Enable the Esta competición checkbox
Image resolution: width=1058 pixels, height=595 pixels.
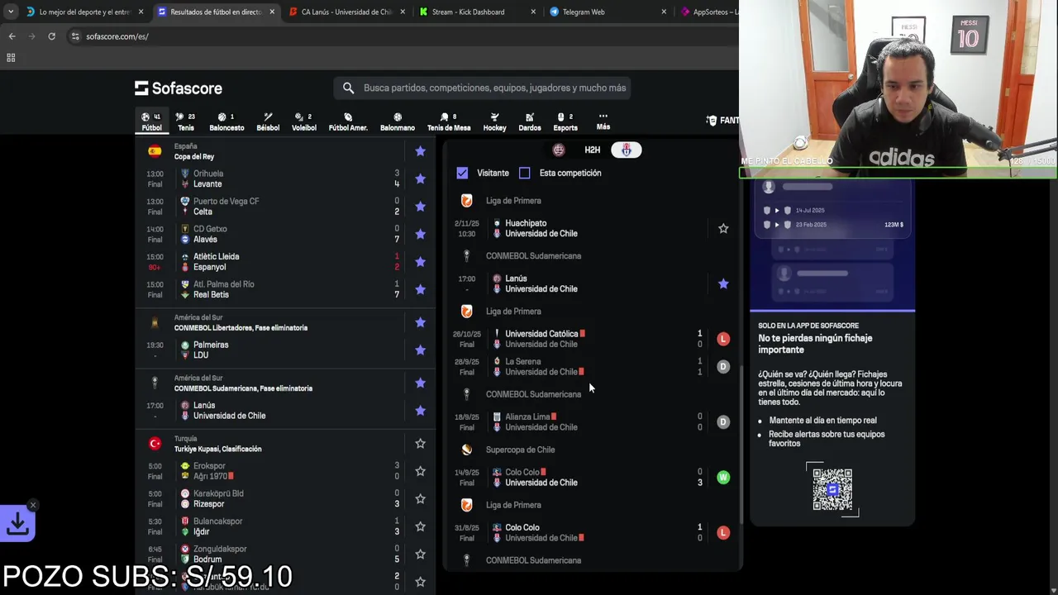coord(524,173)
